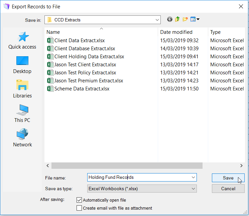Sort files by Name column header
Viewport: 249px width, 216px height.
(53, 32)
